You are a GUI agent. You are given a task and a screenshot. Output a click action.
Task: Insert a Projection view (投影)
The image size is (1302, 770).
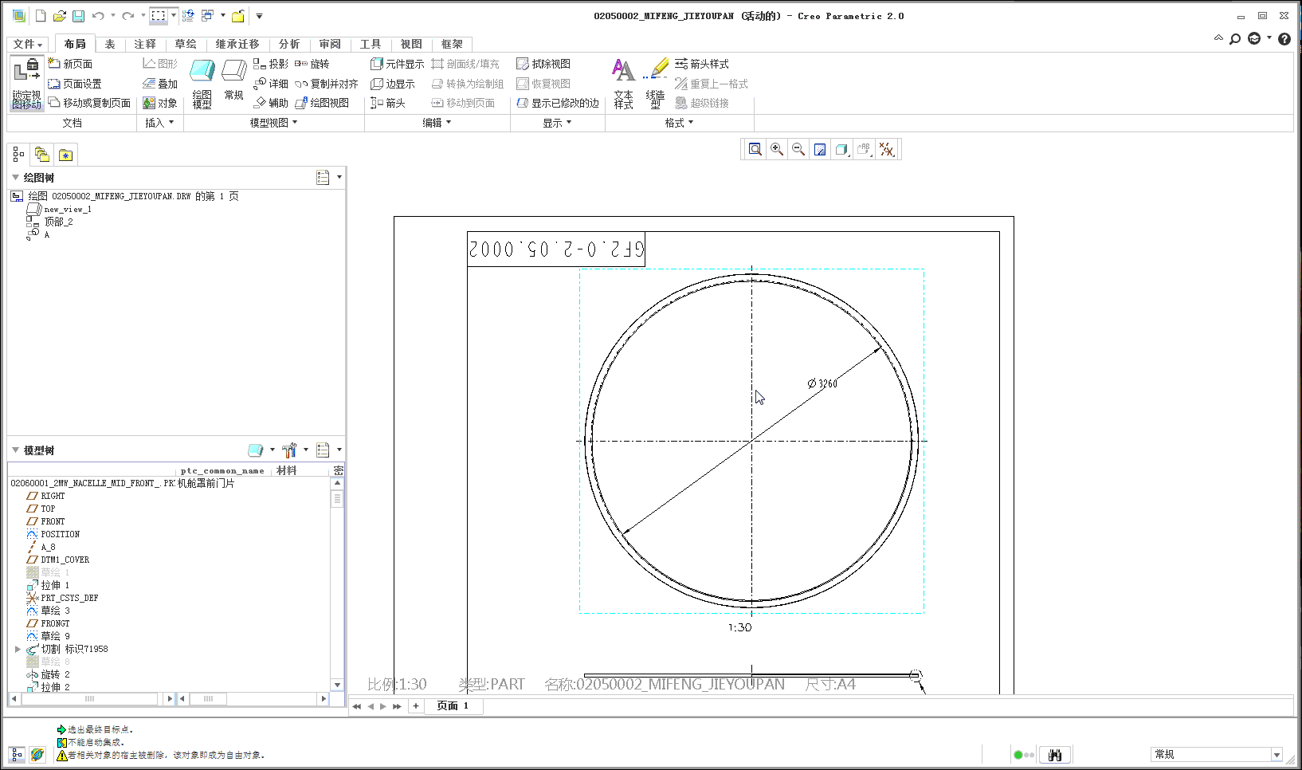click(271, 64)
